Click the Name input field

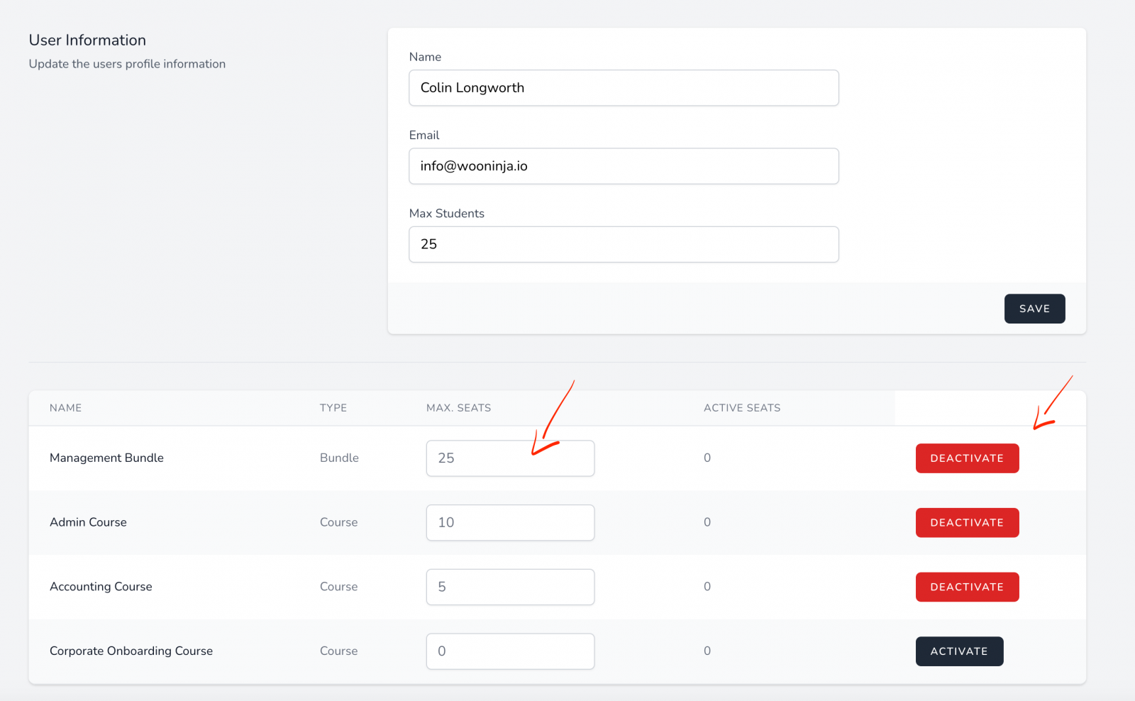pos(624,88)
